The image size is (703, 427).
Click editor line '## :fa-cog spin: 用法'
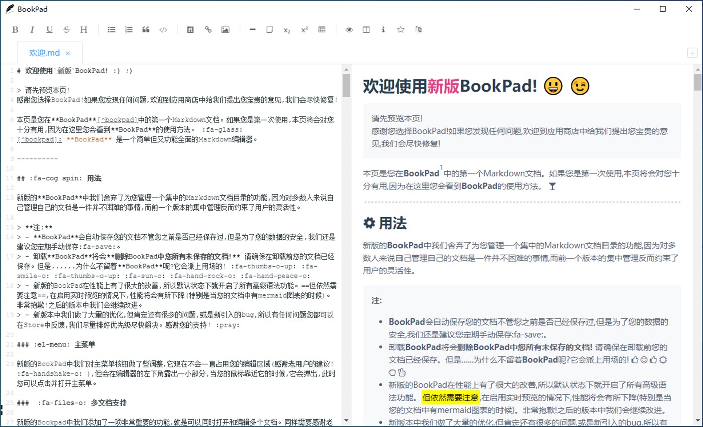coord(59,178)
